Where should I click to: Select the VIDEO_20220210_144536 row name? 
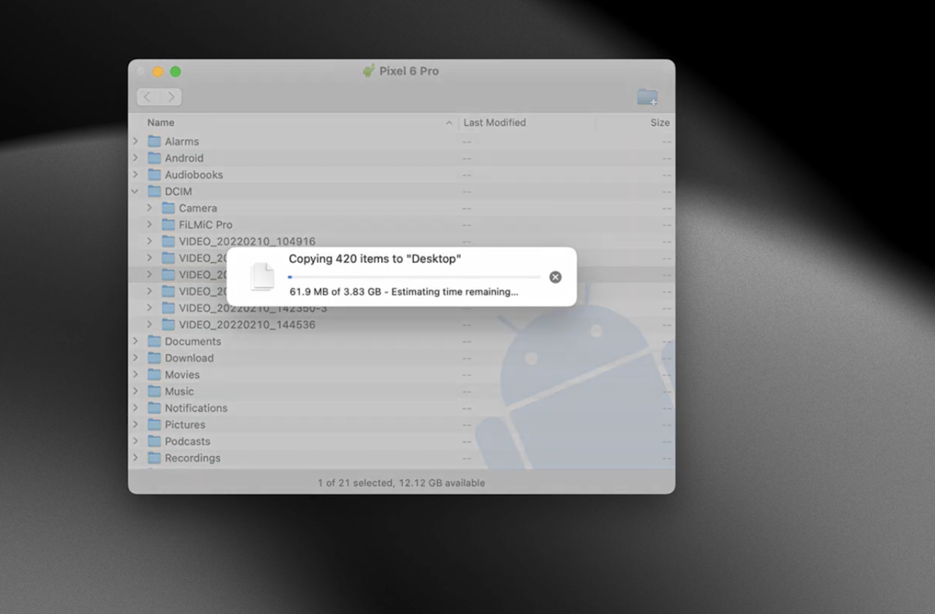coord(247,325)
